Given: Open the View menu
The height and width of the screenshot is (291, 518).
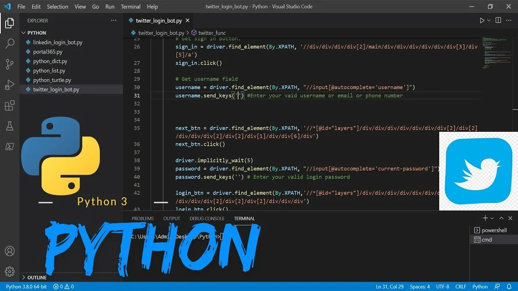Looking at the screenshot, I should pyautogui.click(x=80, y=6).
